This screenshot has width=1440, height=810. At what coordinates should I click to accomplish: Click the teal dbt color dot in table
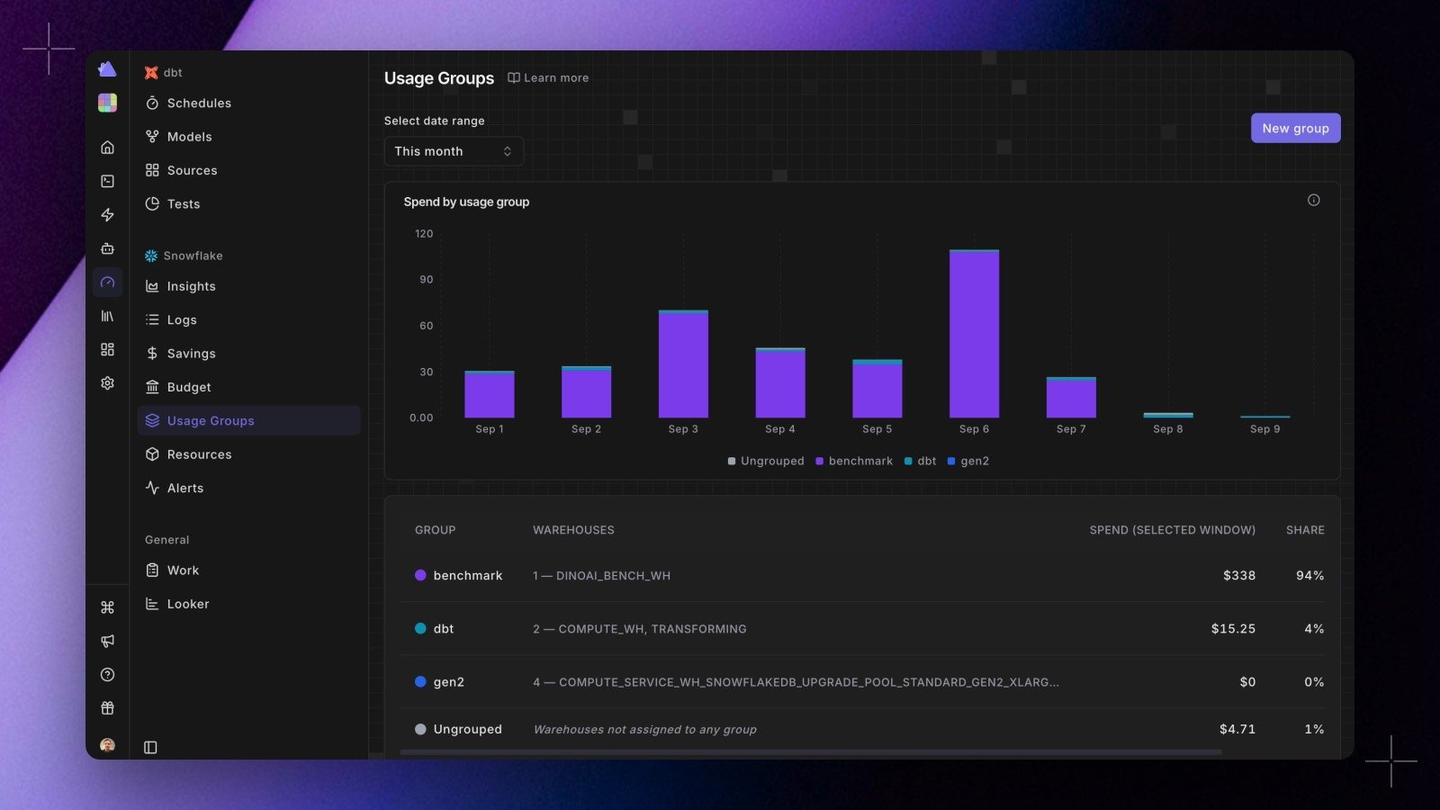click(x=420, y=628)
